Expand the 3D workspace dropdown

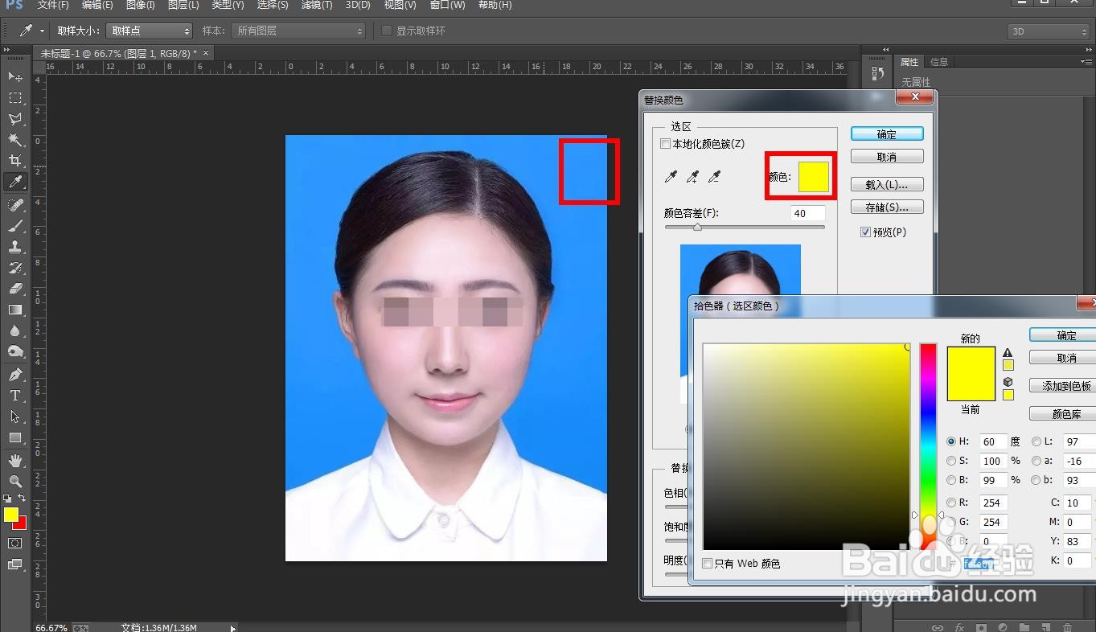1048,31
